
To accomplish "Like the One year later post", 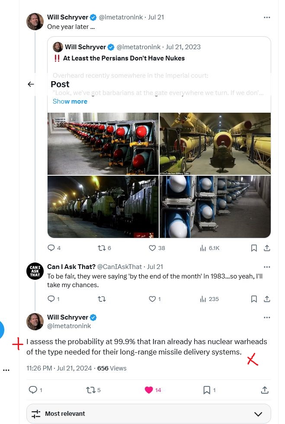I will click(152, 248).
